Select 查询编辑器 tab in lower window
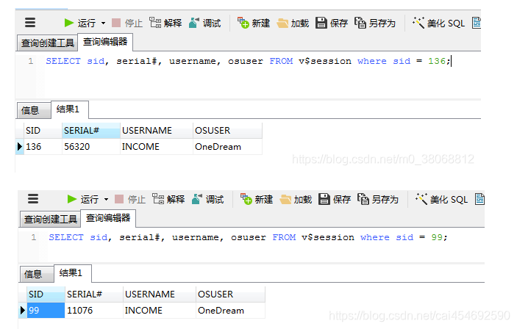Image resolution: width=517 pixels, height=329 pixels. 108,218
